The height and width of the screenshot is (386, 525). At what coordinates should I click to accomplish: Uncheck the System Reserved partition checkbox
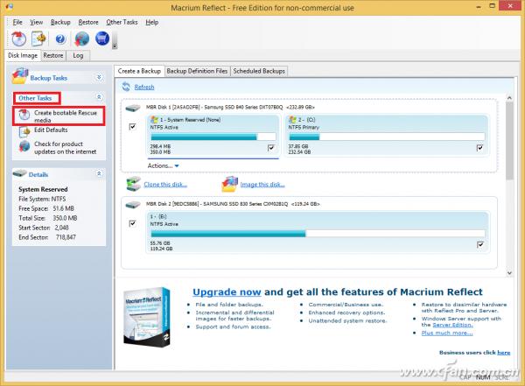[271, 147]
